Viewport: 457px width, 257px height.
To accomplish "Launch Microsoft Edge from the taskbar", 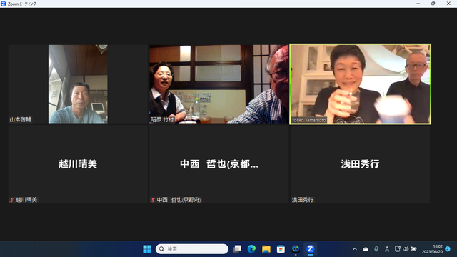I will (251, 249).
